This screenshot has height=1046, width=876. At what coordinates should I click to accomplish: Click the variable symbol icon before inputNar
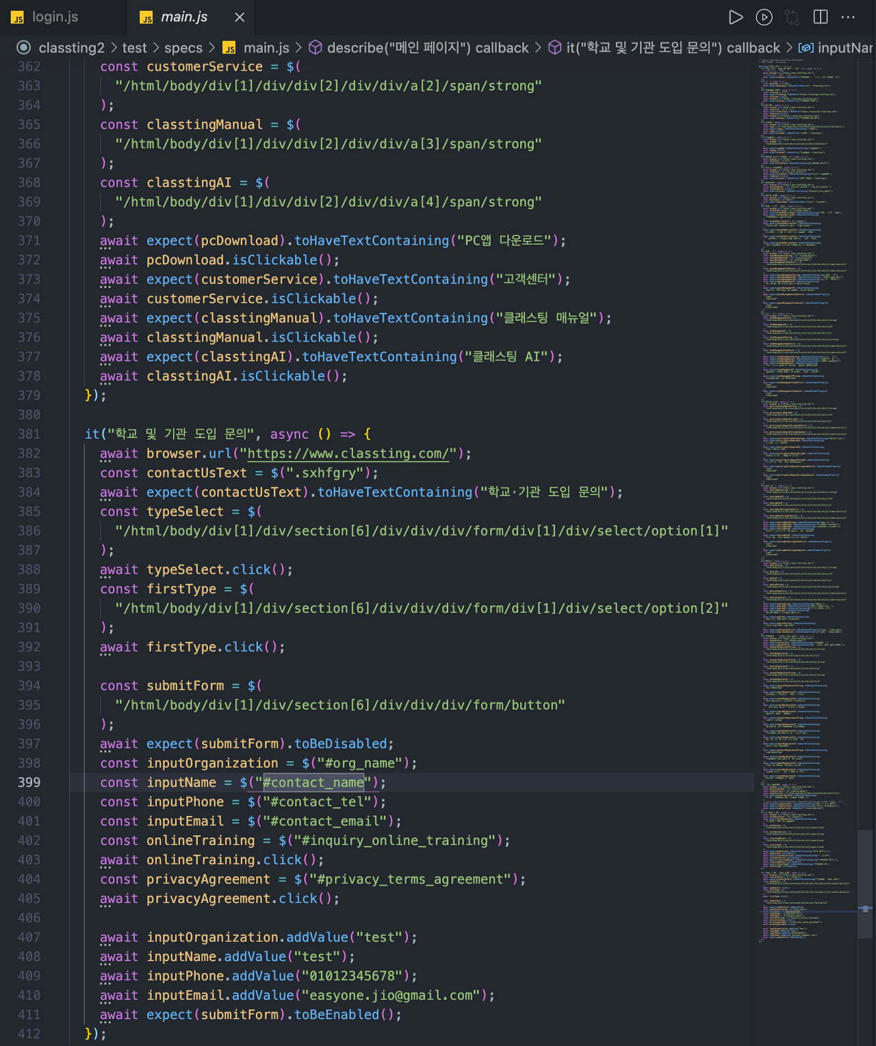tap(806, 47)
